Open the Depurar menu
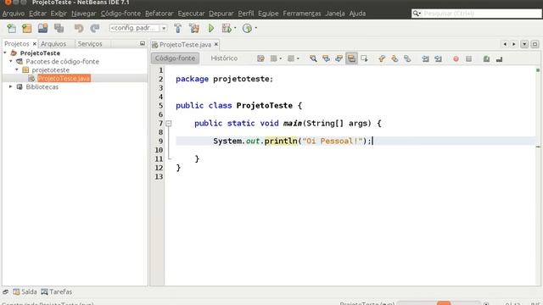The image size is (543, 305). pos(221,14)
